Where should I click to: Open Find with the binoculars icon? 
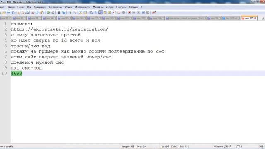click(x=59, y=12)
